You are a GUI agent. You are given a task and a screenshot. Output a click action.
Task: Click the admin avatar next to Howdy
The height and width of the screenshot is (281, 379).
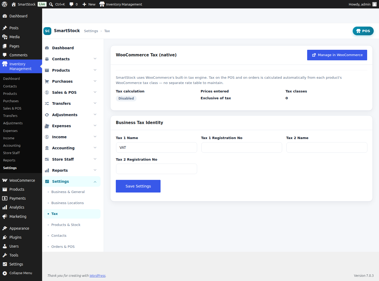click(x=375, y=4)
